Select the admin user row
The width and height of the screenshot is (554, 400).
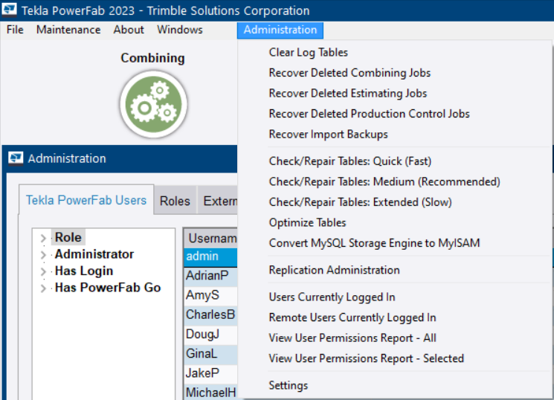pyautogui.click(x=210, y=257)
